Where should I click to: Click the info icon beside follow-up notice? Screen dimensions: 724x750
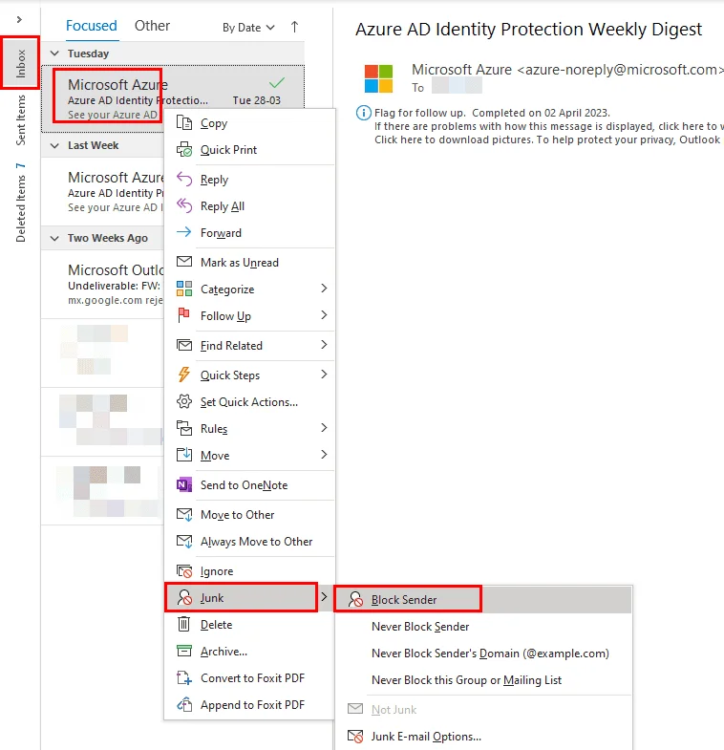click(364, 113)
